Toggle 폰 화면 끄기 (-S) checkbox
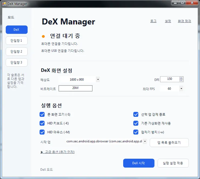Screen dimensions: 200x179 click(x=42, y=114)
